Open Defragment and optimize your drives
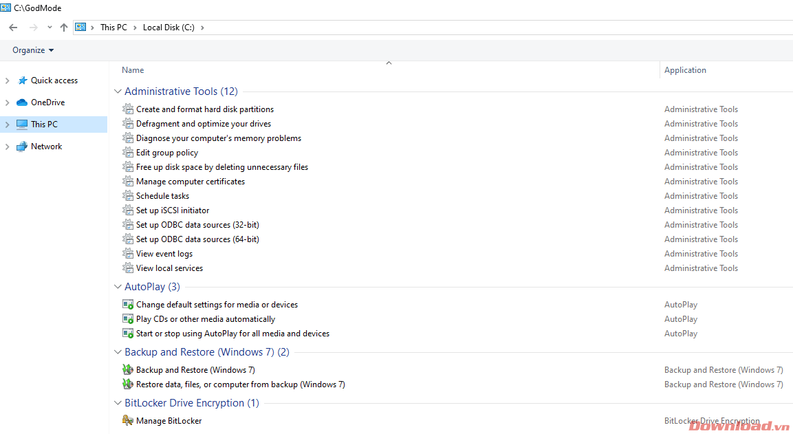This screenshot has width=793, height=434. coord(204,124)
